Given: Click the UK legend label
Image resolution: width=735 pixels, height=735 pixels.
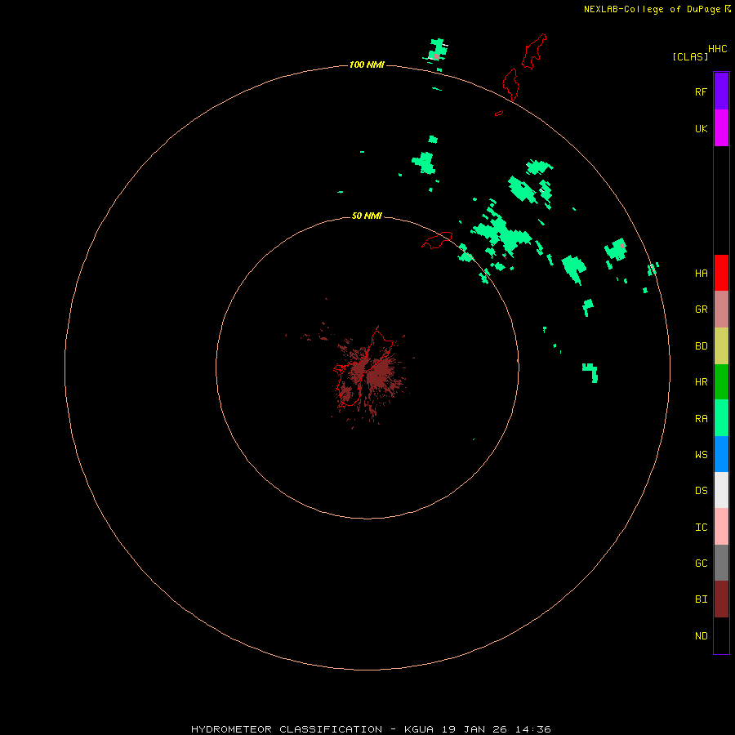Looking at the screenshot, I should tap(701, 128).
